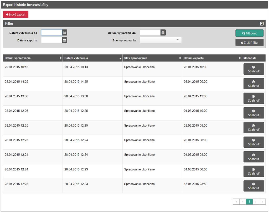This screenshot has width=269, height=213.
Task: Click the Možnosti column header
Action: (254, 58)
